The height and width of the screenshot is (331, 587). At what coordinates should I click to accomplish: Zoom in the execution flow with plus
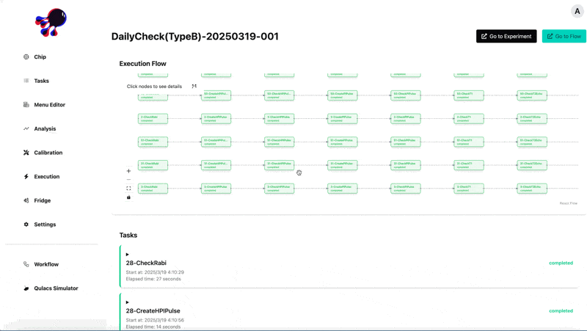tap(128, 171)
